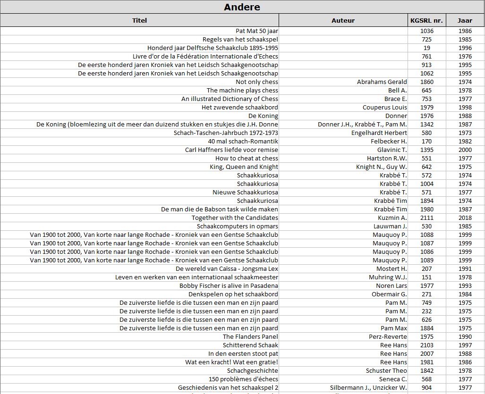Click author Kuzmin A.
485x394 pixels.
(392, 218)
